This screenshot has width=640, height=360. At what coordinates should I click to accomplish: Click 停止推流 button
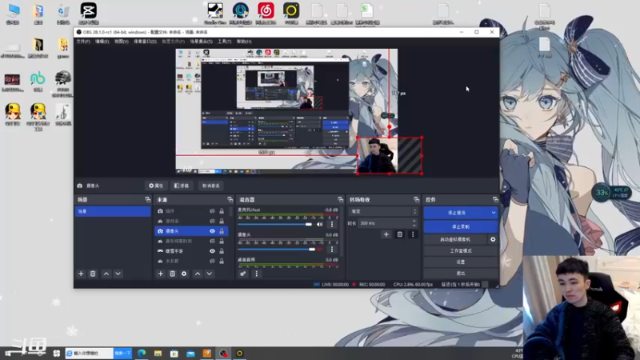pyautogui.click(x=456, y=213)
